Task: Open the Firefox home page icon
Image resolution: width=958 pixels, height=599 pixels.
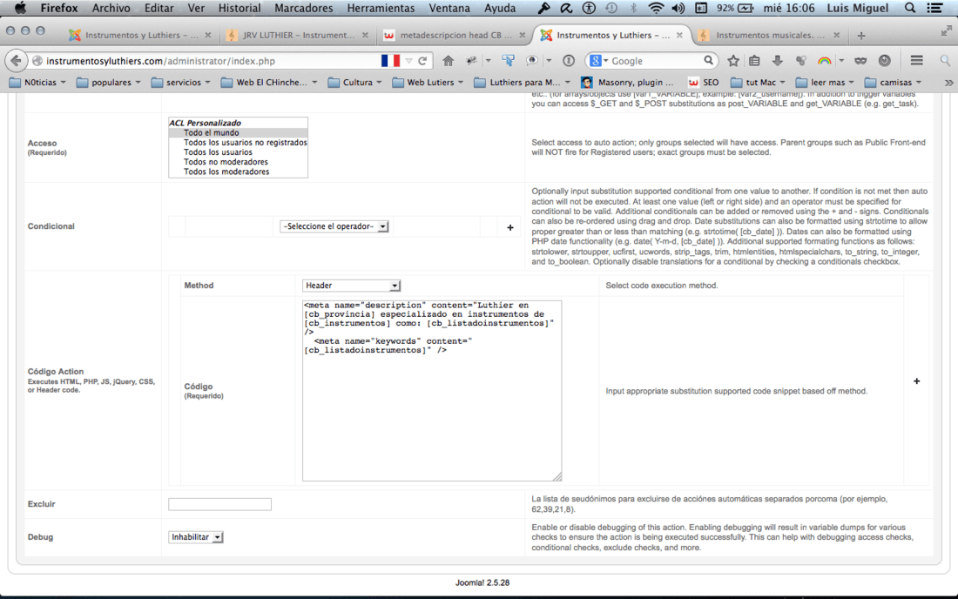Action: [x=448, y=60]
